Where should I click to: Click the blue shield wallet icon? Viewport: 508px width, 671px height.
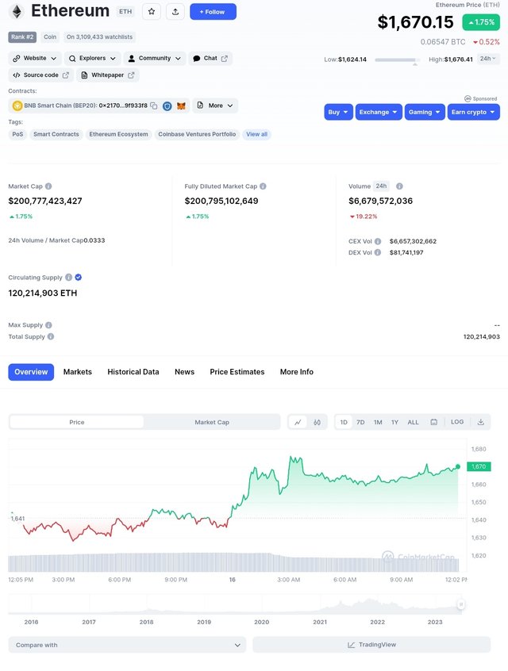[x=167, y=105]
